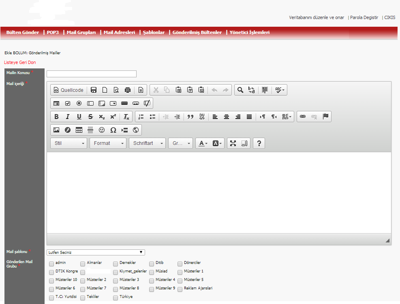Check the Reklam Ajanslari checkbox
Screen dimensions: 400x304
180,289
